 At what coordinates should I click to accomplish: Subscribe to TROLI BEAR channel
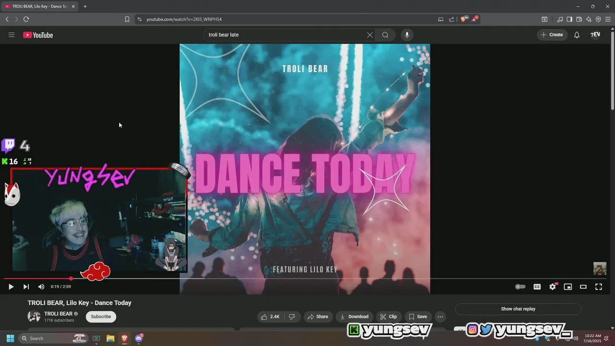tap(101, 317)
